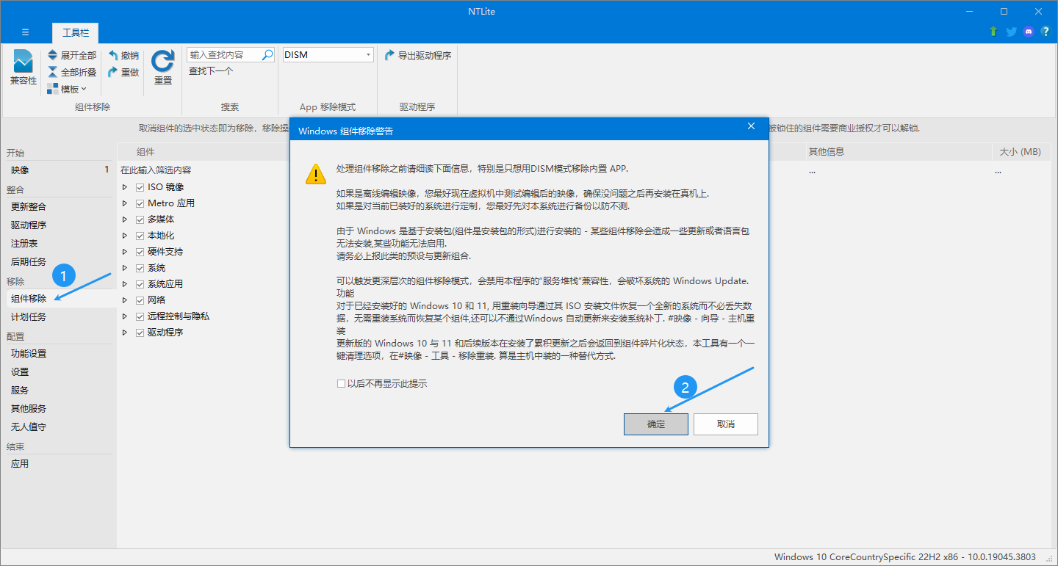This screenshot has width=1058, height=566.
Task: Check 以后不再显示此提示 checkbox
Action: click(x=341, y=384)
